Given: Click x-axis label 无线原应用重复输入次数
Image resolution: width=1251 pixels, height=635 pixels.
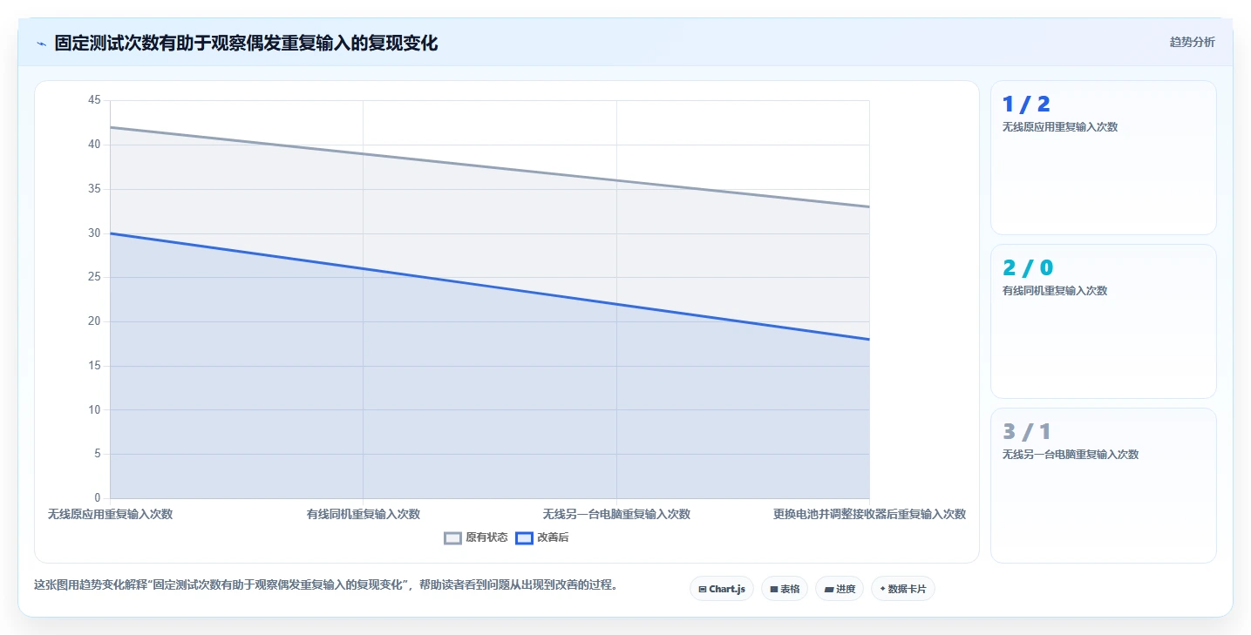Looking at the screenshot, I should pyautogui.click(x=110, y=514).
